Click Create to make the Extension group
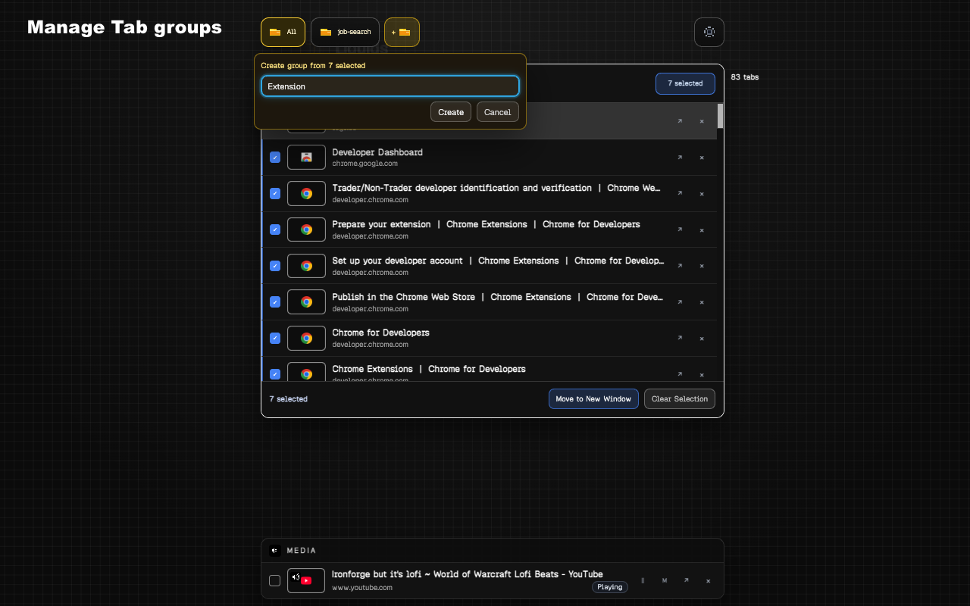 point(451,112)
